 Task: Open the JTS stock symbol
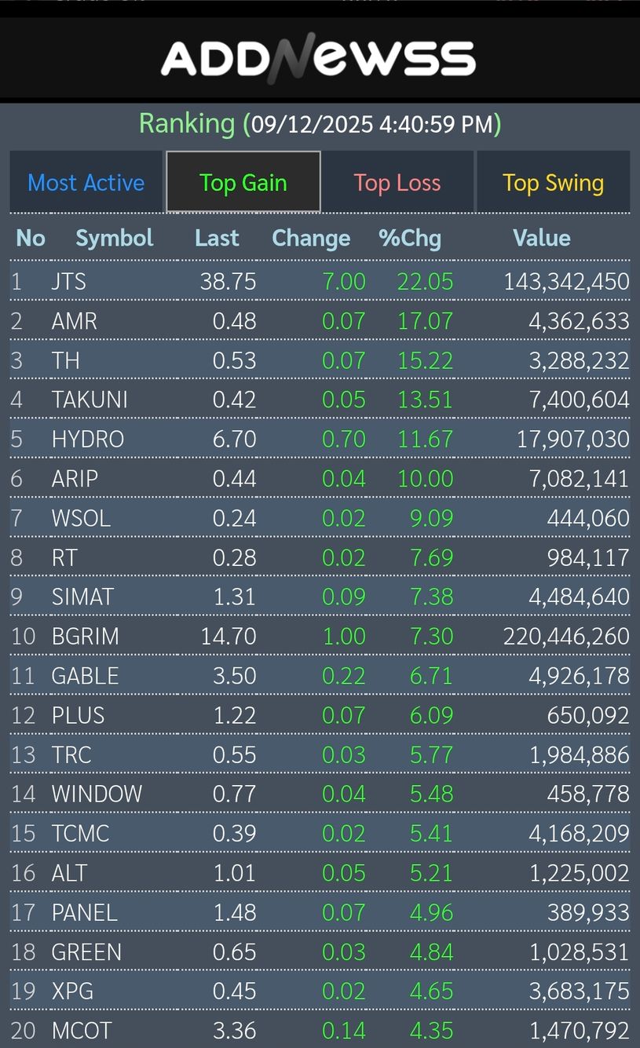(x=69, y=281)
